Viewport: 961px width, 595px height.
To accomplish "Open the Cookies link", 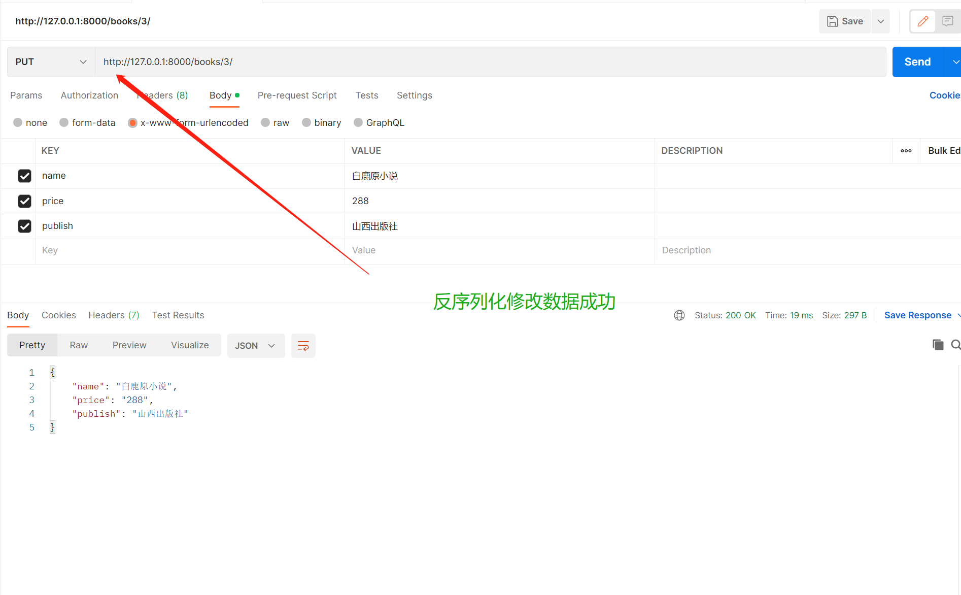I will tap(945, 95).
